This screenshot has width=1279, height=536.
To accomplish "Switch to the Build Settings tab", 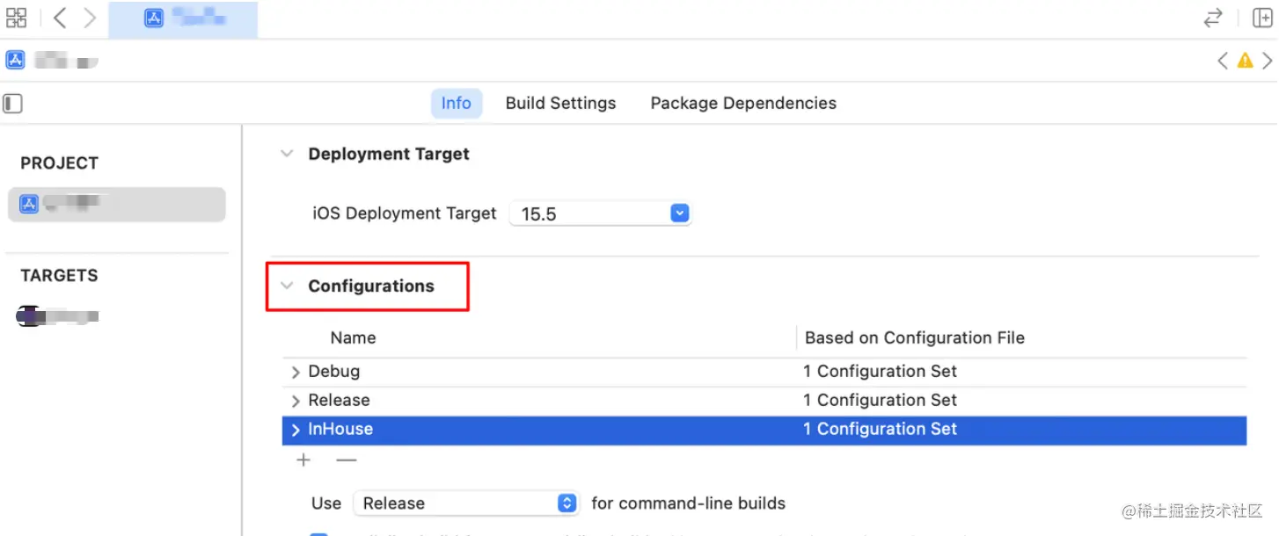I will (560, 103).
